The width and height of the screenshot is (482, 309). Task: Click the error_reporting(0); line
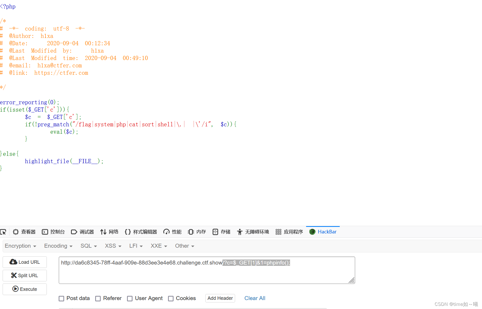(30, 102)
